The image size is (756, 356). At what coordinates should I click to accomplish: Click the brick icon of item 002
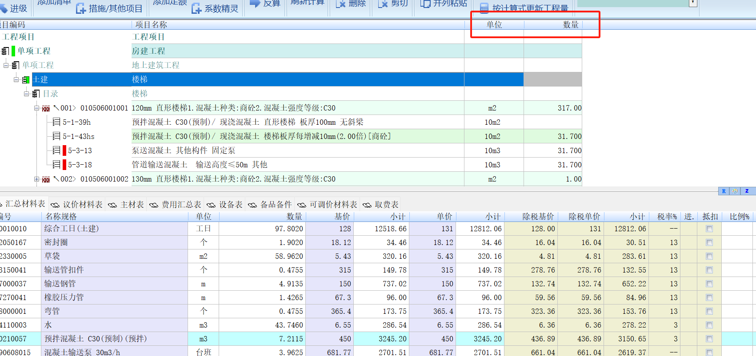[x=46, y=179]
